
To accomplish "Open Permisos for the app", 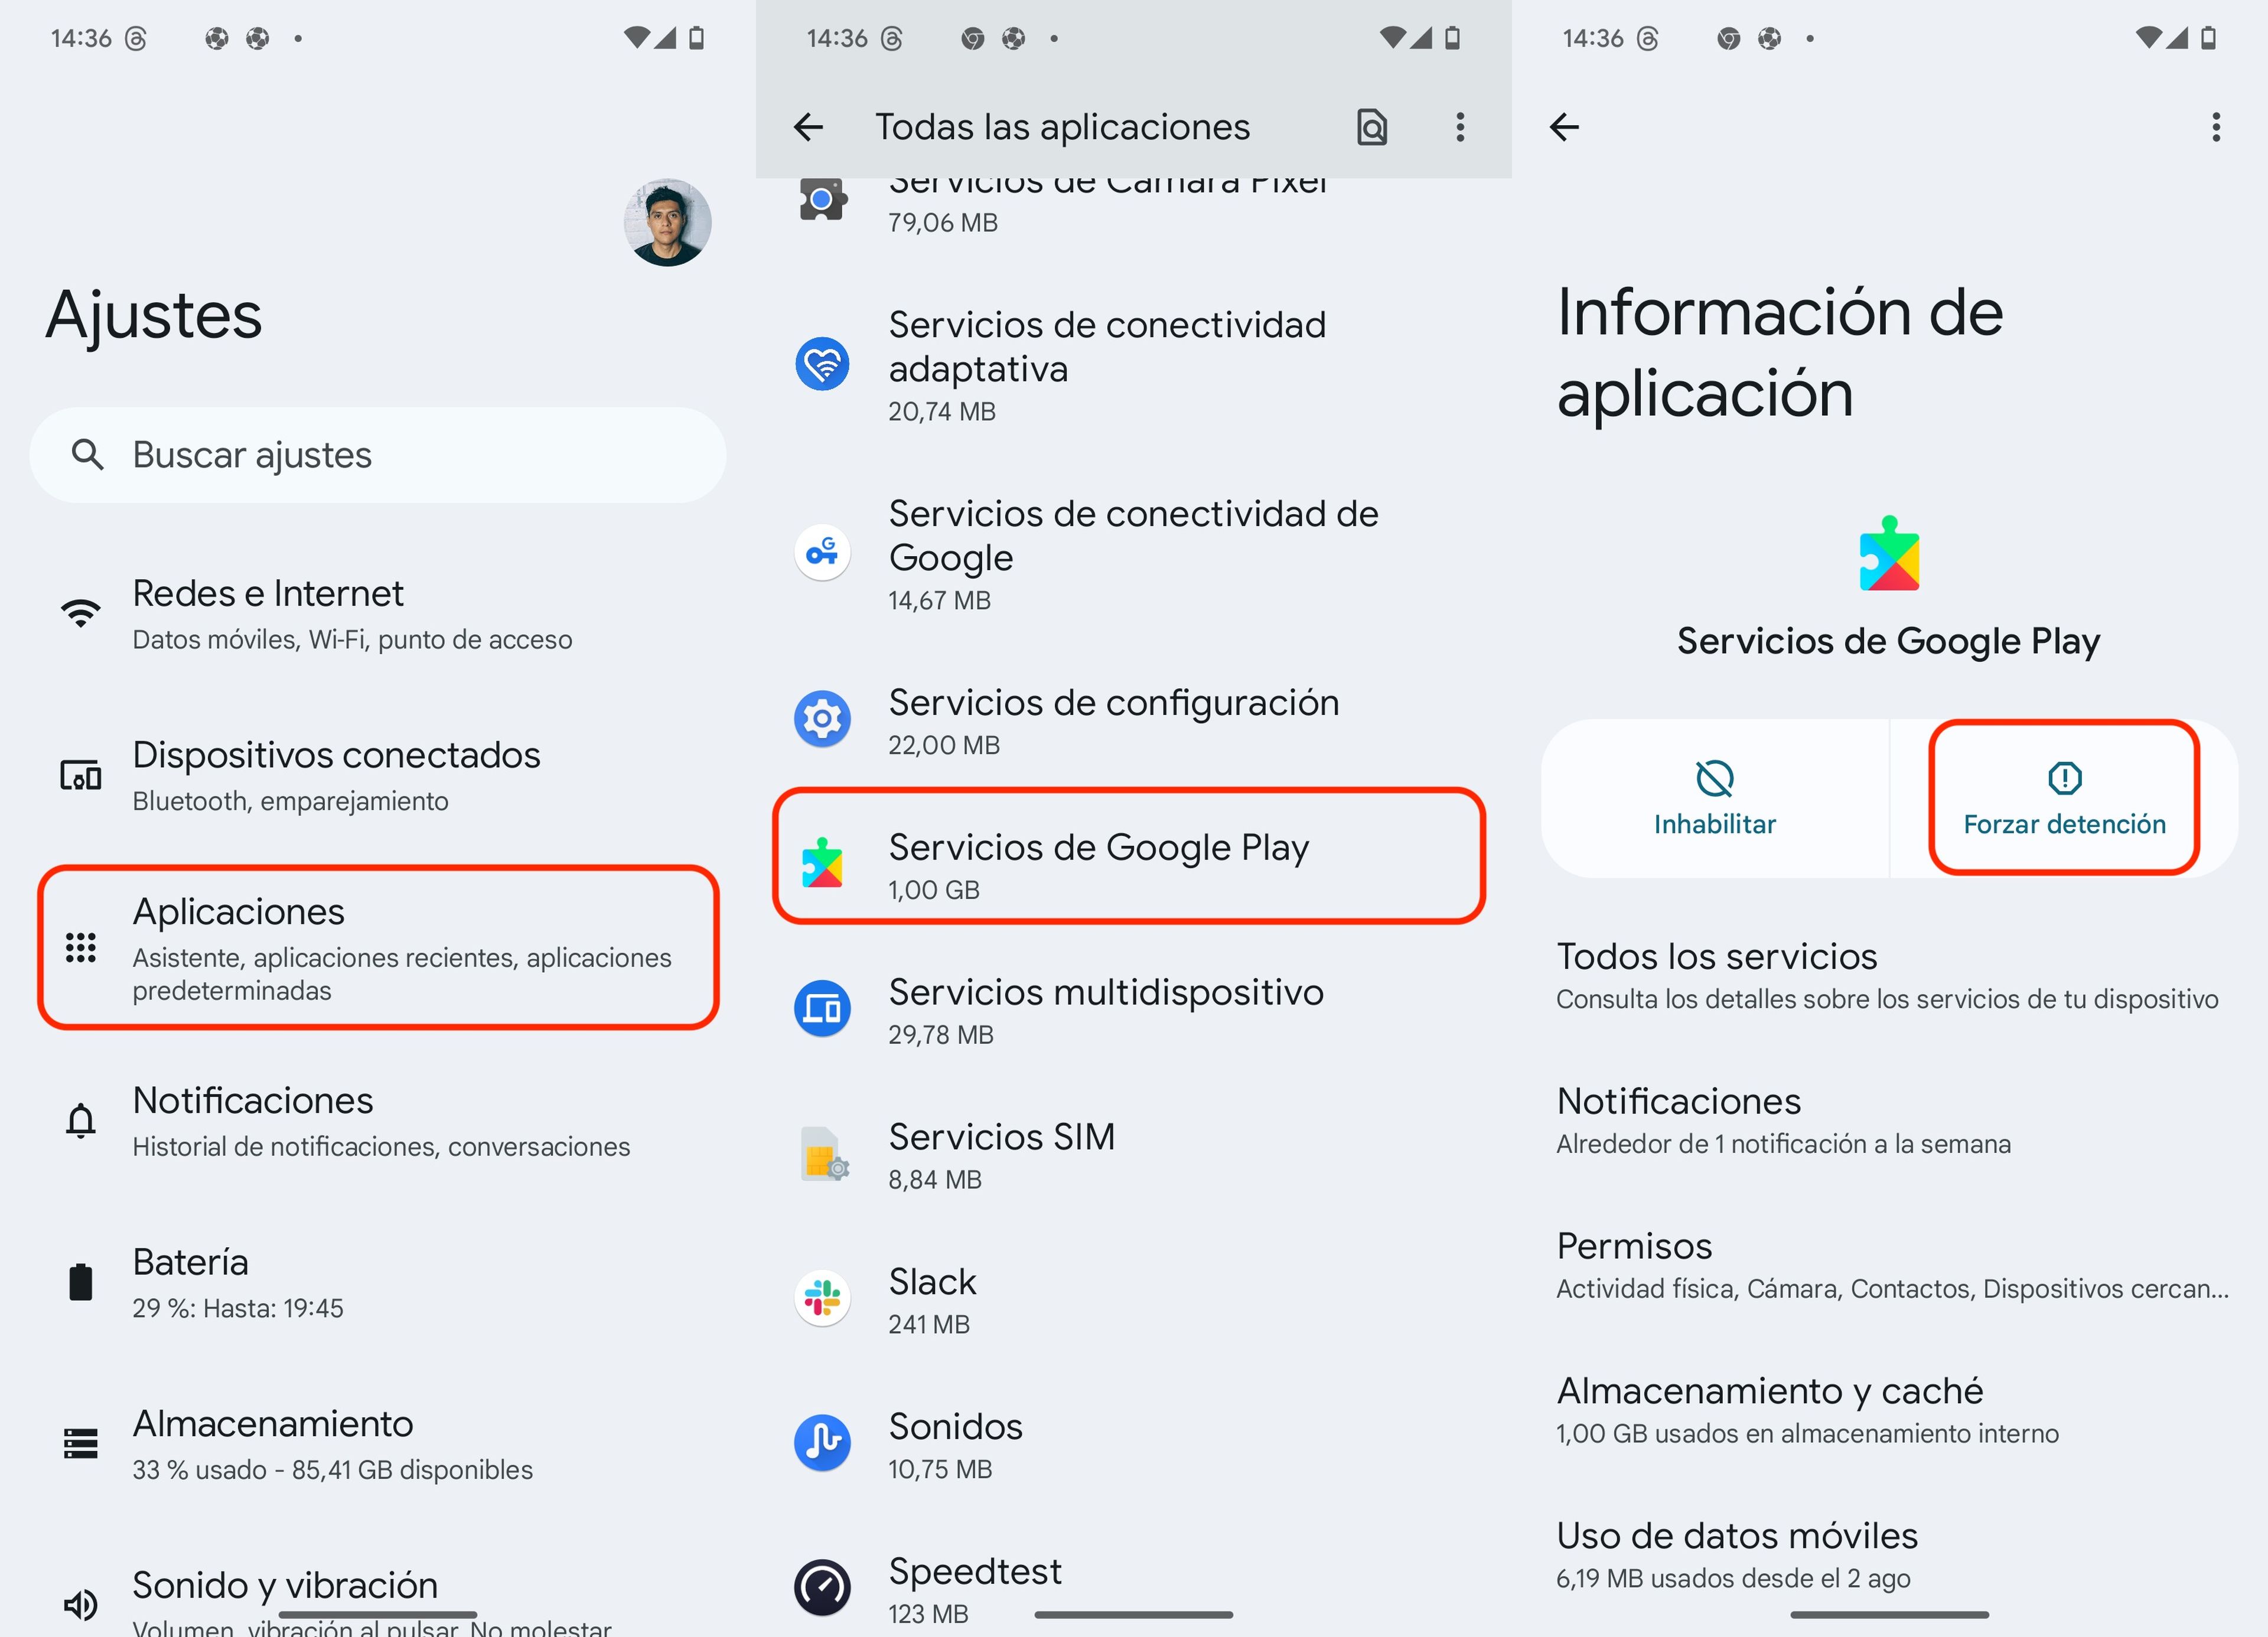I will [1889, 1265].
